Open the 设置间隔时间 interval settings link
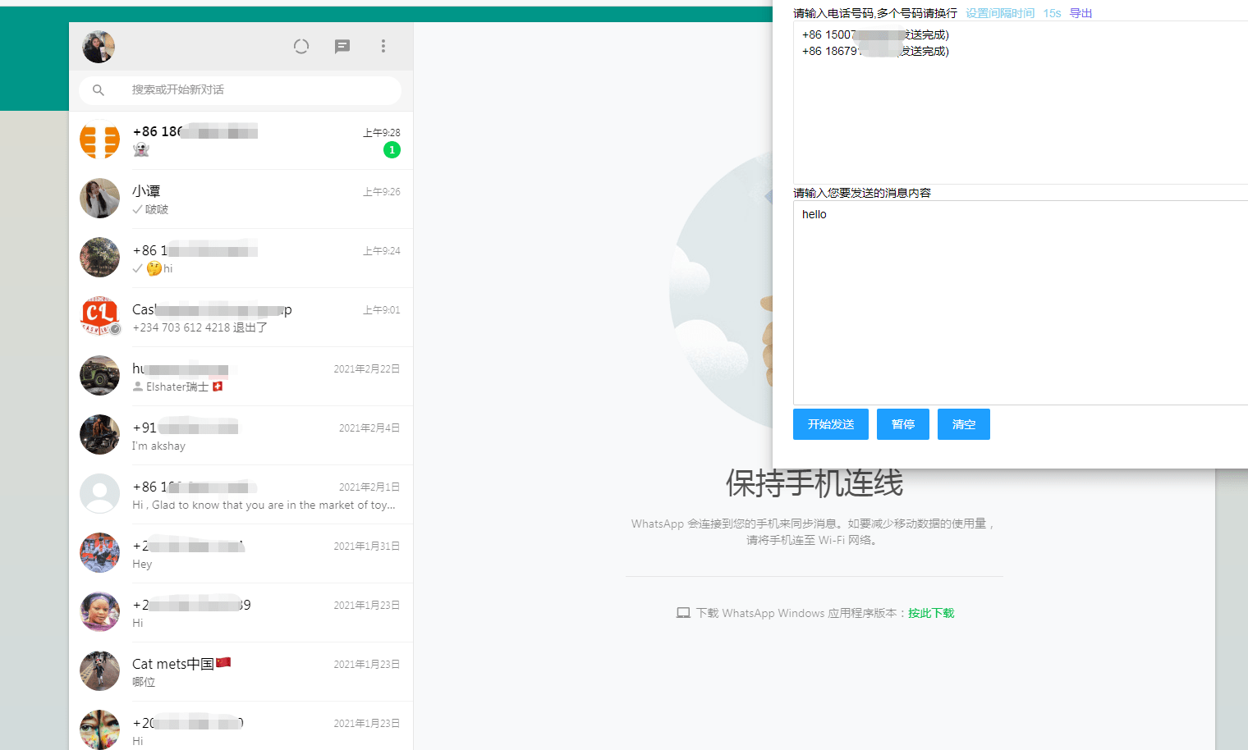 [x=998, y=13]
